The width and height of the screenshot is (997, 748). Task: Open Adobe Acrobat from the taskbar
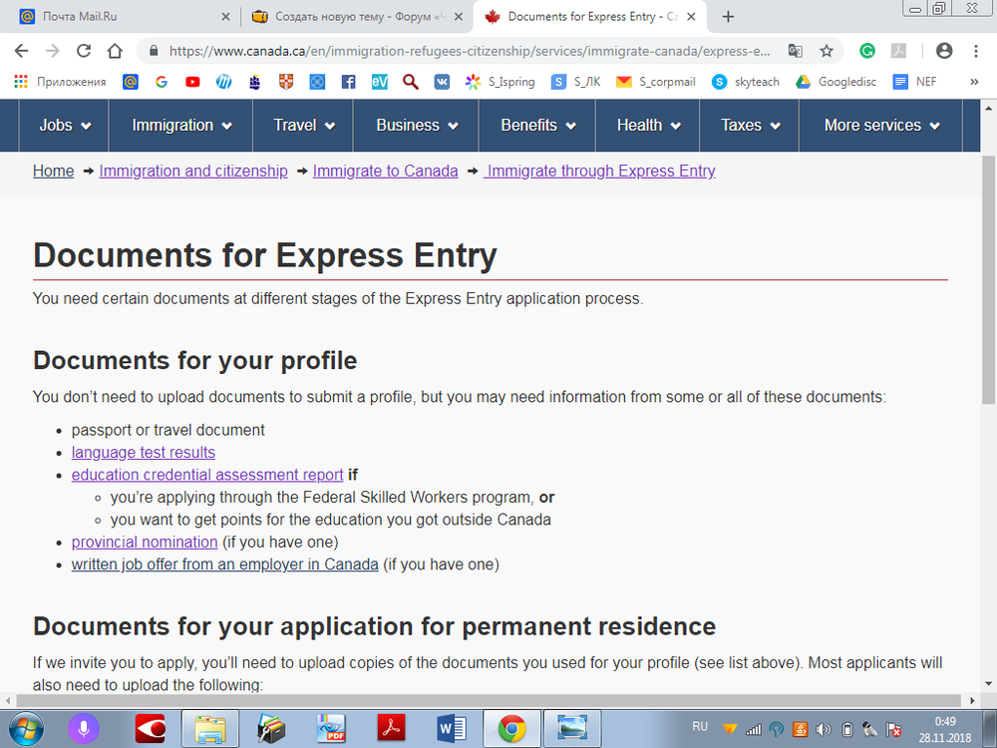391,729
